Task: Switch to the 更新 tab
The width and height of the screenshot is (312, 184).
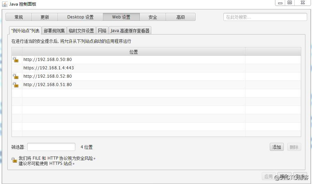Action: tap(45, 17)
